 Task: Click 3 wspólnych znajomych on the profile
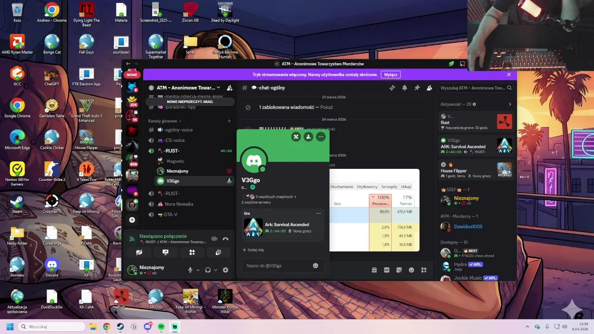(274, 197)
